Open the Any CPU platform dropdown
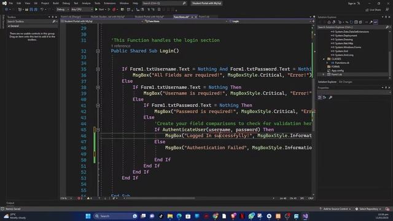The image size is (393, 221). pyautogui.click(x=82, y=10)
